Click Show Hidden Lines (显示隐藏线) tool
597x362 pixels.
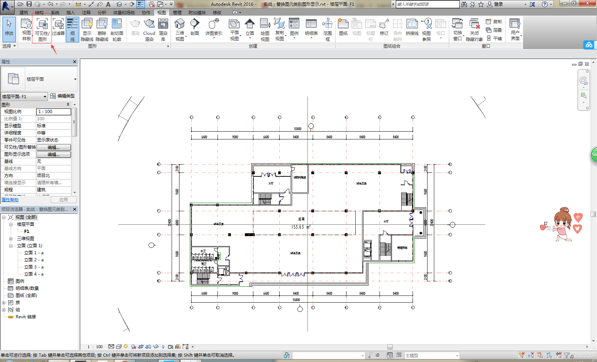[87, 29]
